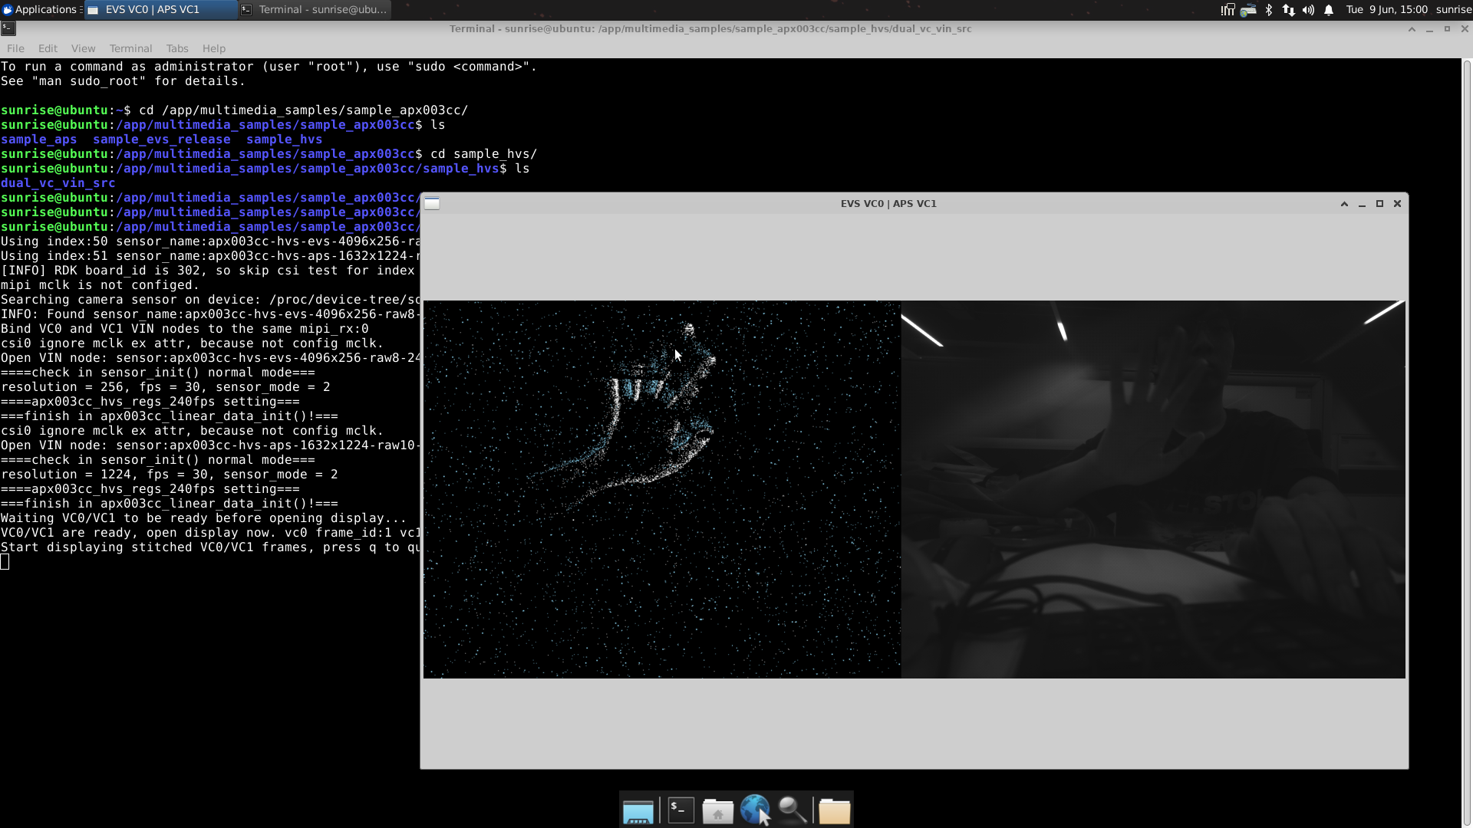Open the View menu
The height and width of the screenshot is (828, 1473).
[83, 48]
